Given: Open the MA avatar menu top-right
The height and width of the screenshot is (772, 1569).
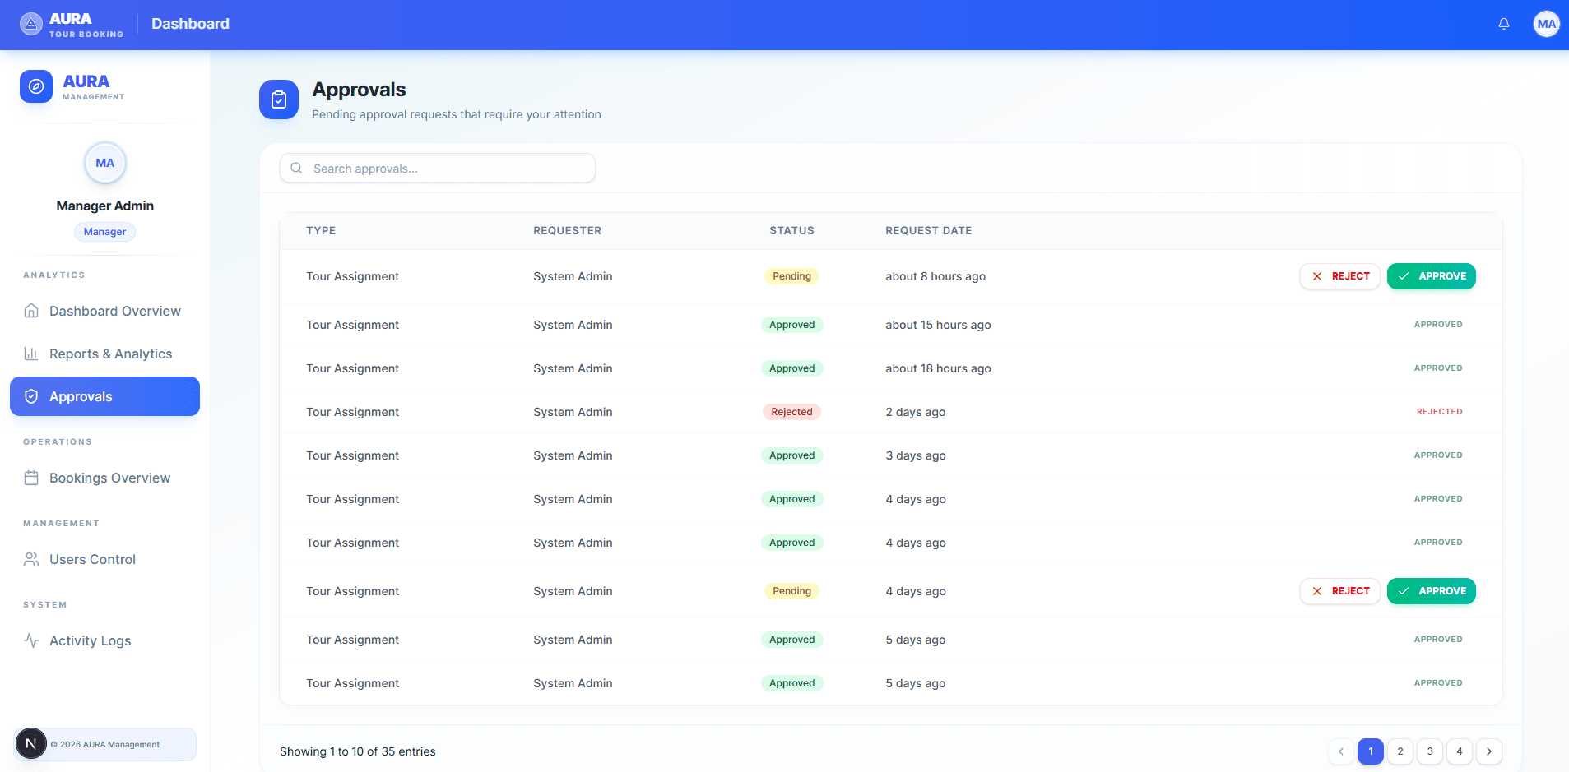Looking at the screenshot, I should point(1546,23).
